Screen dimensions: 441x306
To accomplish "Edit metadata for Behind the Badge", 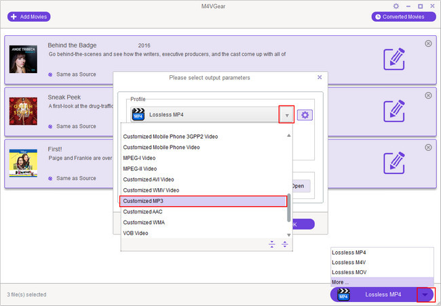I will 394,59.
